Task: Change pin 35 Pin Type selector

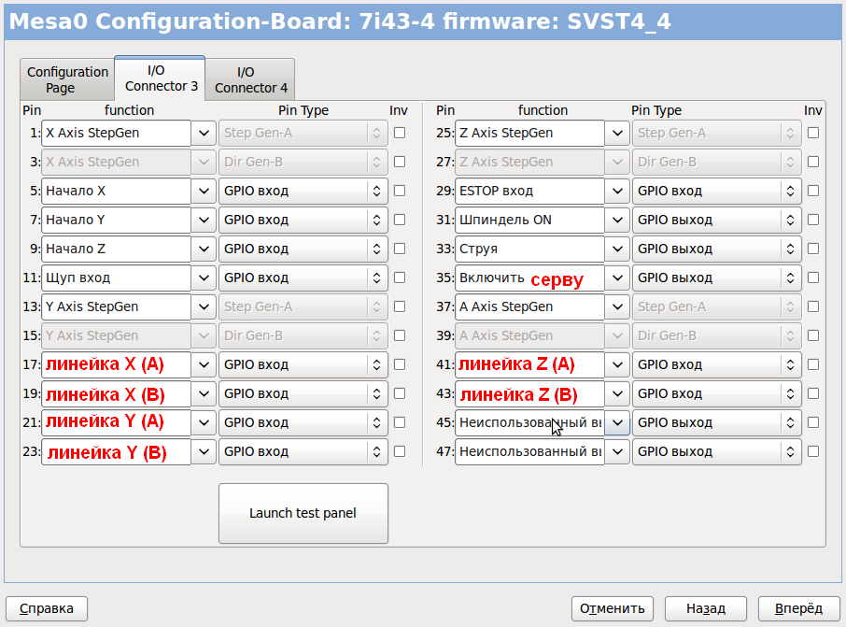Action: click(x=716, y=278)
